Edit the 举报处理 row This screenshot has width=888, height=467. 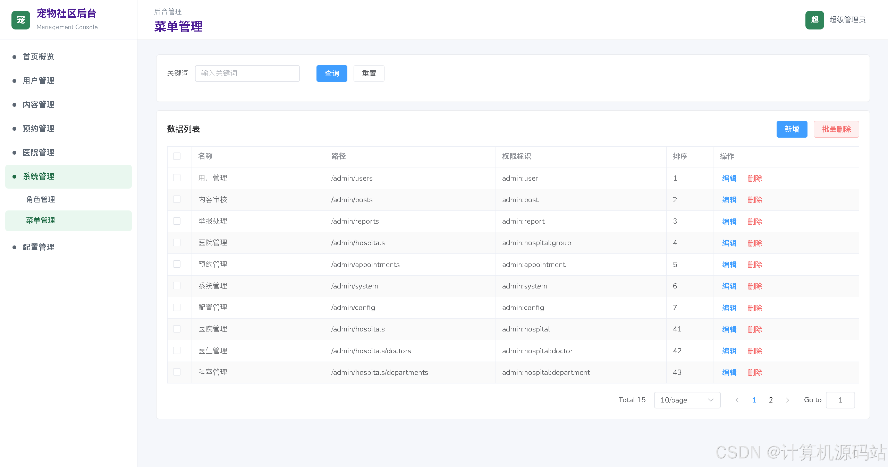pyautogui.click(x=729, y=222)
